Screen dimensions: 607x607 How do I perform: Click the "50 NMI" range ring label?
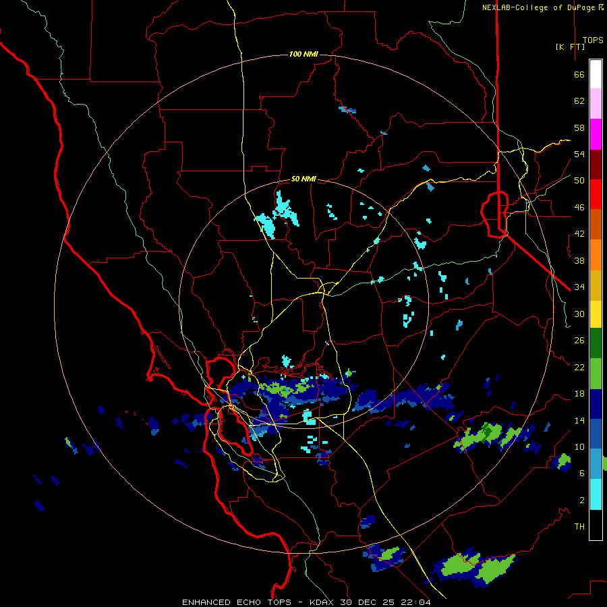(303, 179)
